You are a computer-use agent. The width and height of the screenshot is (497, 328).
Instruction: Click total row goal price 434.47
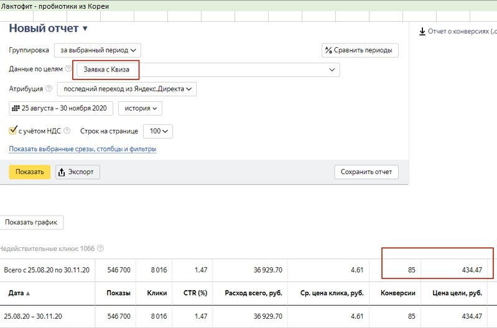tap(472, 270)
